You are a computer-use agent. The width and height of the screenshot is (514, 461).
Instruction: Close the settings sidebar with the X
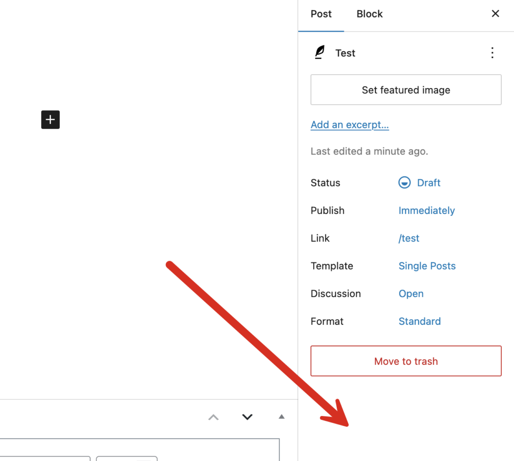[x=495, y=14]
